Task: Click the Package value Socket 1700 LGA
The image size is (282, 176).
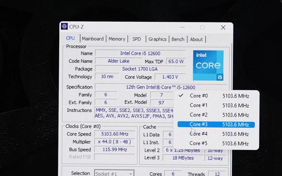Action: coord(140,69)
